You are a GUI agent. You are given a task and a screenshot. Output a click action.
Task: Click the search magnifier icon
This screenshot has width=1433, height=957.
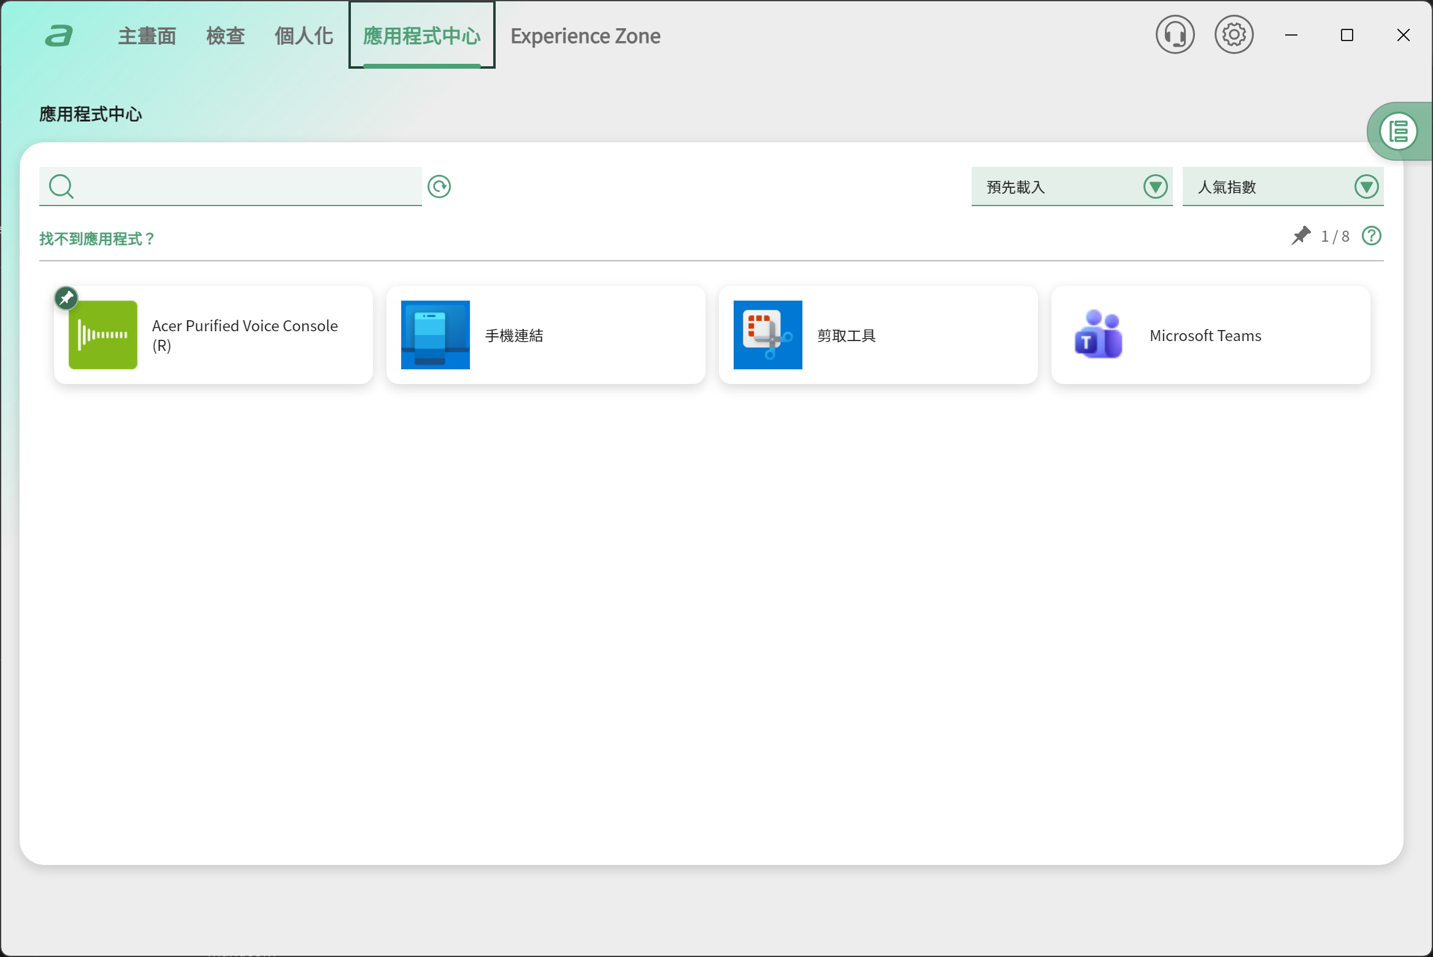pos(61,186)
